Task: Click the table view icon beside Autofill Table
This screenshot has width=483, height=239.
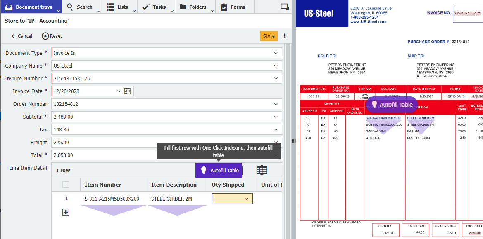Action: click(262, 170)
